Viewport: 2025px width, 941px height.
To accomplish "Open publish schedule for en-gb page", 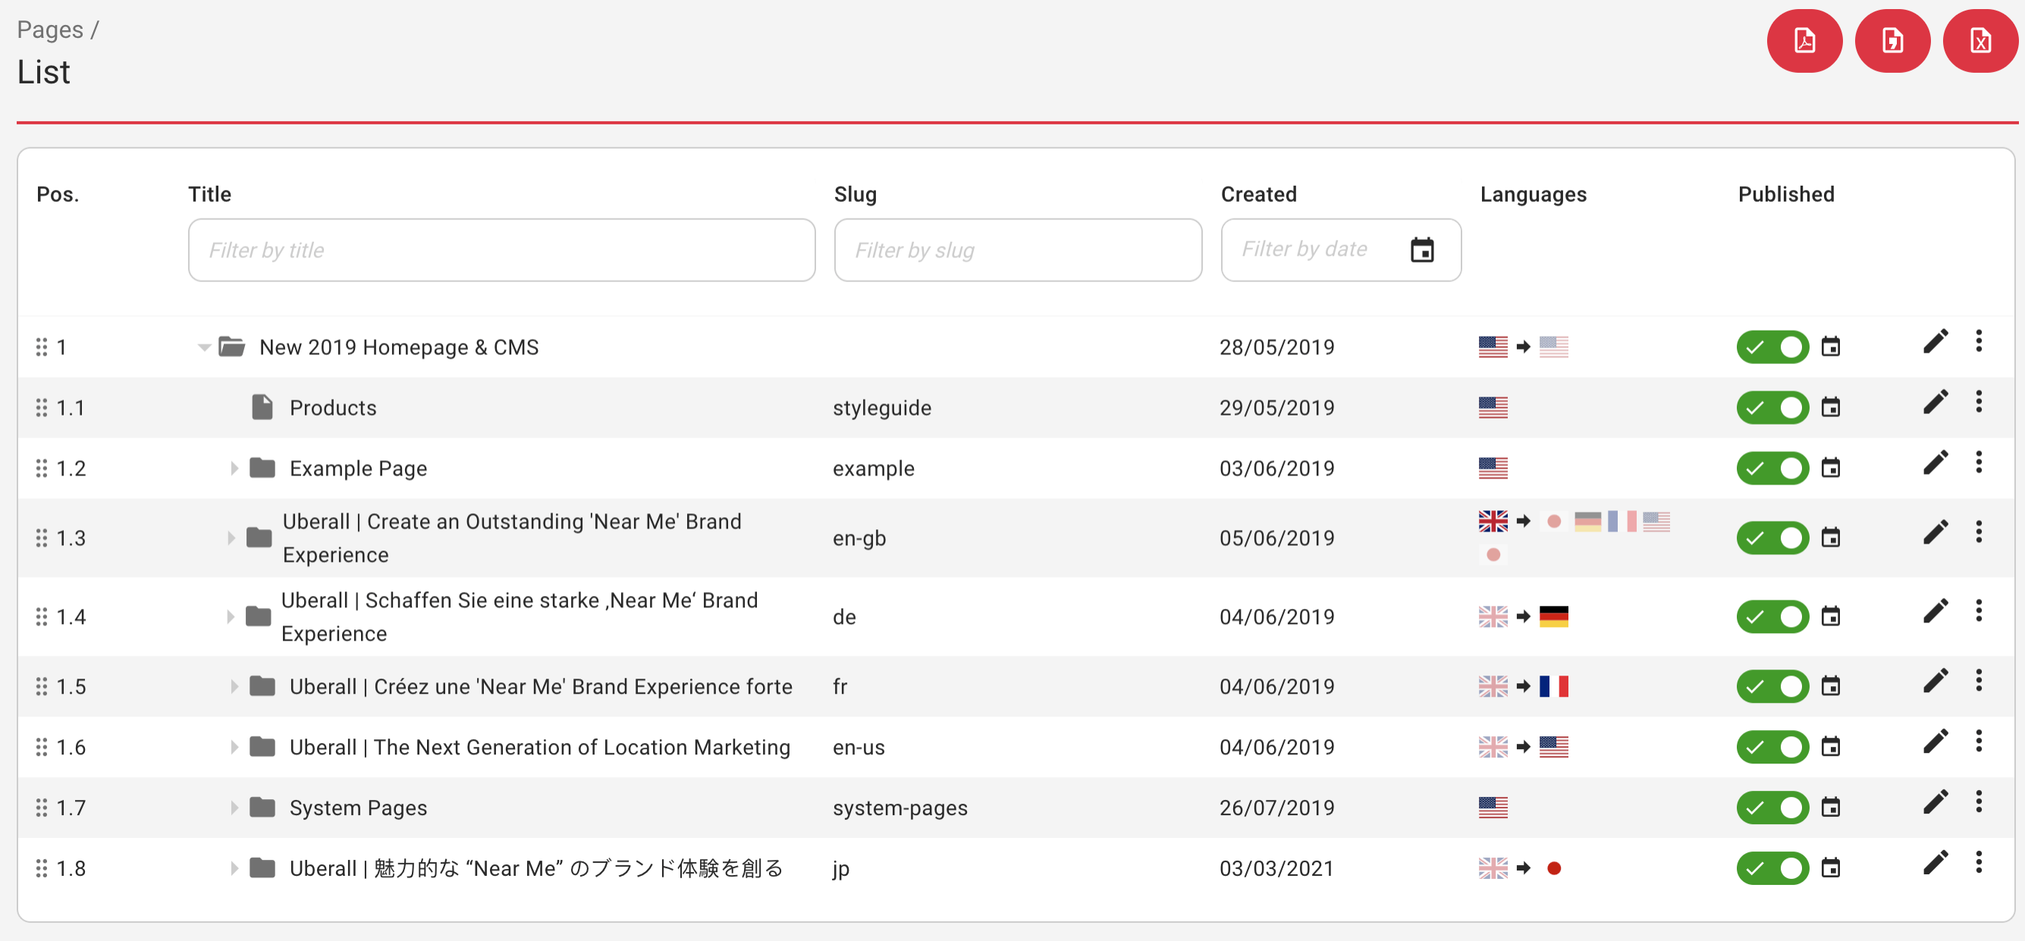I will click(1831, 538).
